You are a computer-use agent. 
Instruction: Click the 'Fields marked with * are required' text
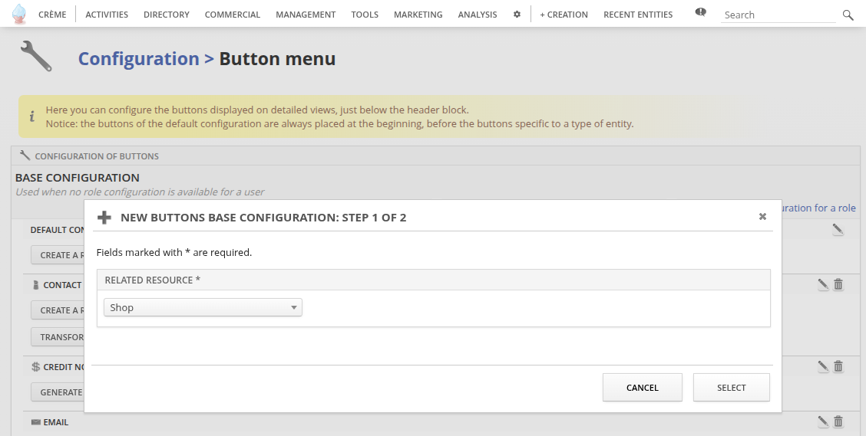click(174, 252)
